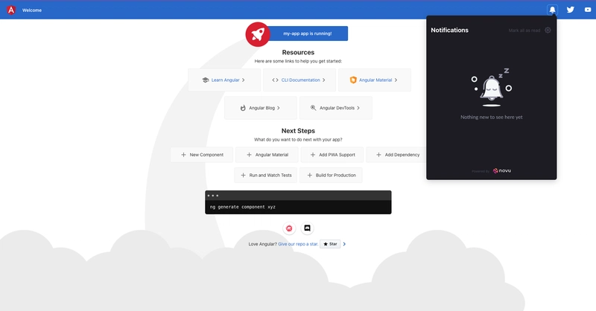This screenshot has width=596, height=311.
Task: Click the rocket icon beside the running banner
Action: pos(258,33)
